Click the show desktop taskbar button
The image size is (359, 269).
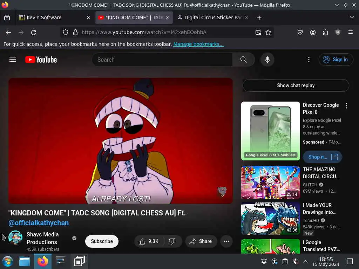(x=350, y=261)
